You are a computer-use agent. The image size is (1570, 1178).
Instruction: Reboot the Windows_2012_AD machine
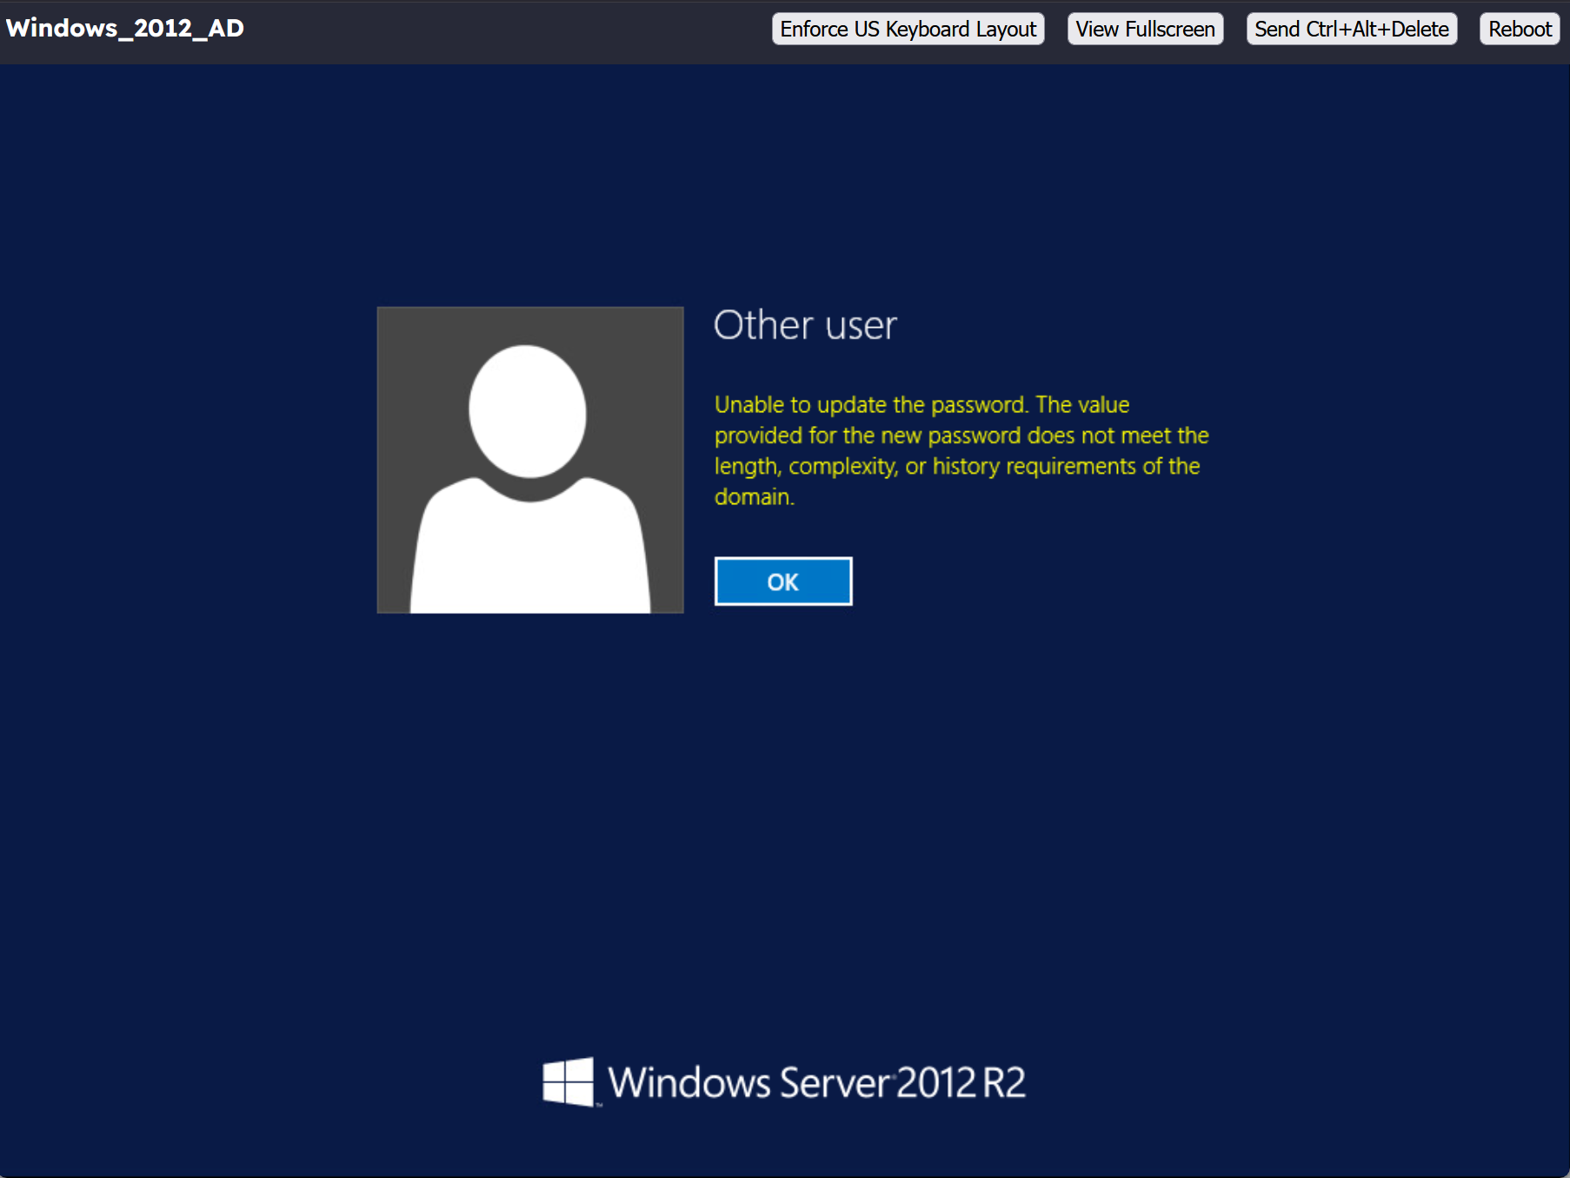click(1519, 29)
